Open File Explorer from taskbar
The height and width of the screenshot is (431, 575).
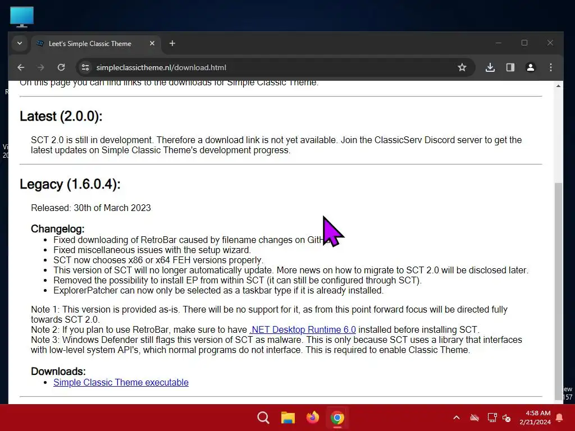coord(288,418)
